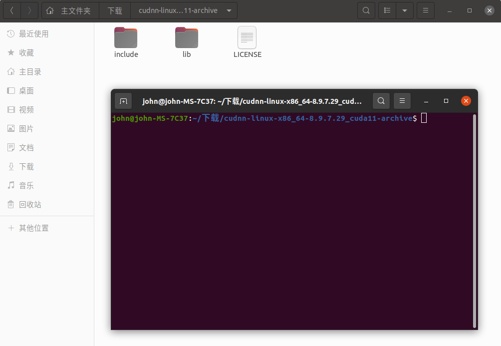This screenshot has width=501, height=346.
Task: Open 下载 in the sidebar
Action: pyautogui.click(x=47, y=167)
